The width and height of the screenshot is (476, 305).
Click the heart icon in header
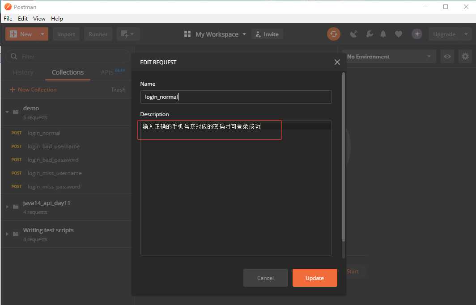click(399, 34)
